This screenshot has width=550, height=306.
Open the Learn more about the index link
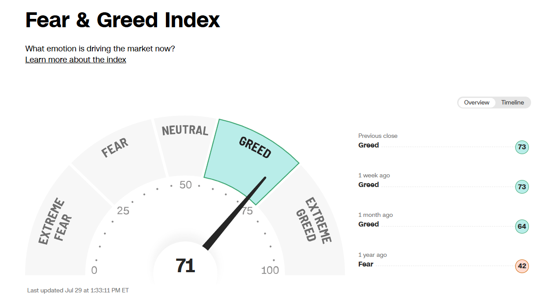click(76, 59)
